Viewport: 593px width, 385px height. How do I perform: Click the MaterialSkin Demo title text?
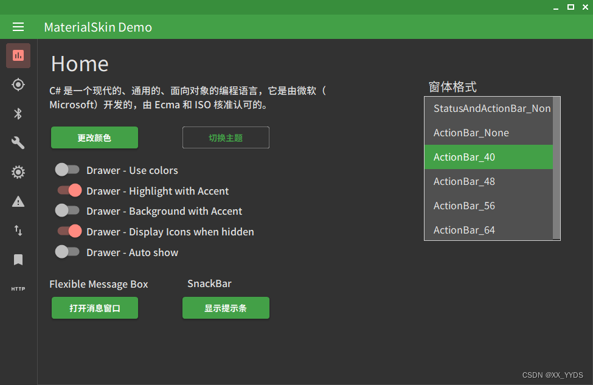98,27
